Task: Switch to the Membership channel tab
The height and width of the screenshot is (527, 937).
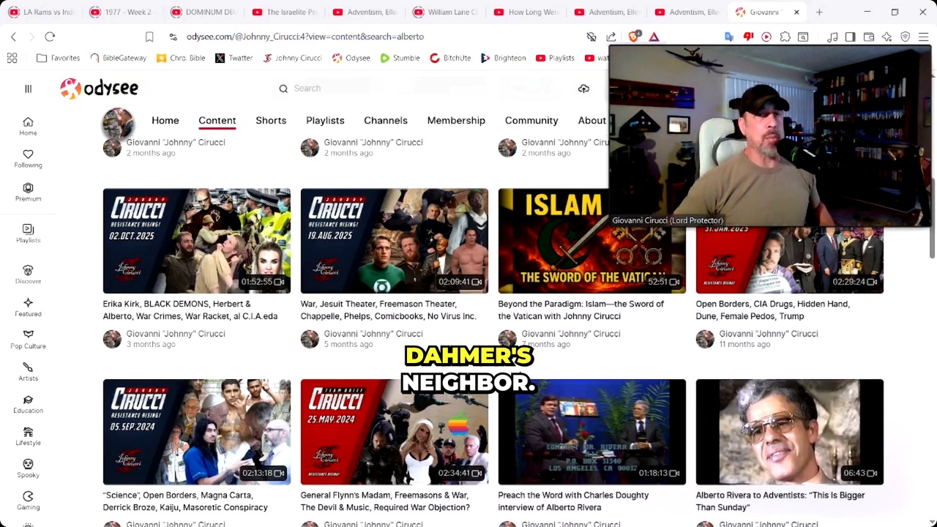Action: [456, 120]
